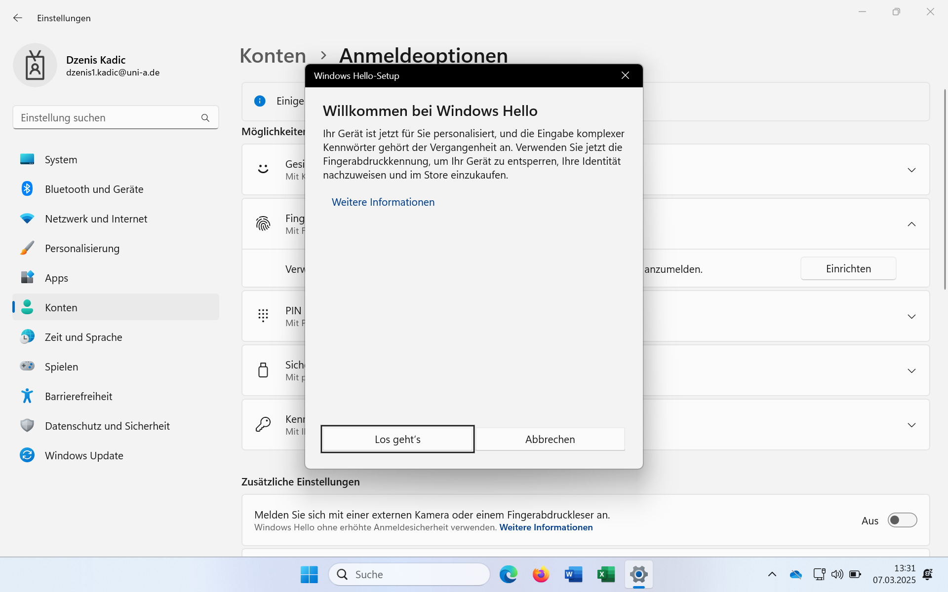Close the Windows Hello-Setup dialog
The image size is (948, 592).
point(625,75)
